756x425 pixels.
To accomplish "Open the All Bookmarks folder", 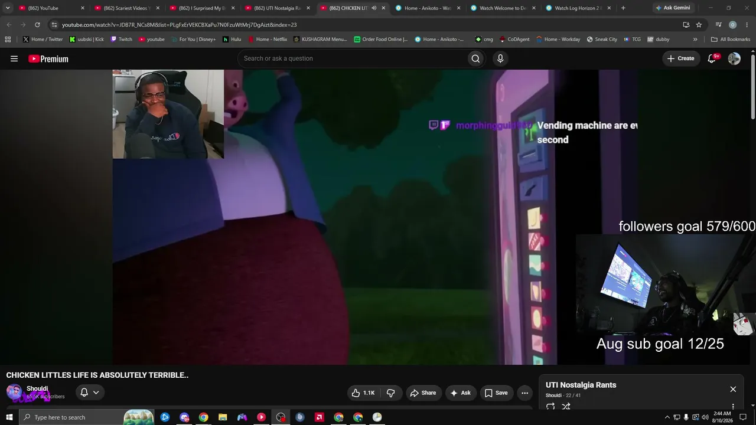I will click(731, 40).
